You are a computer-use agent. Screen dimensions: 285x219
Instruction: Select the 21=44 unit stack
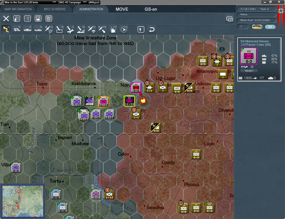pos(83,115)
